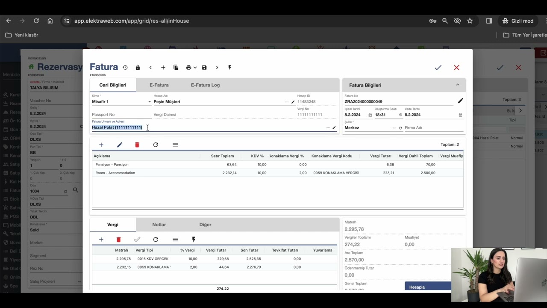The height and width of the screenshot is (308, 547).
Task: Select the 0015 KDV GERCEK tax row
Action: (x=215, y=259)
